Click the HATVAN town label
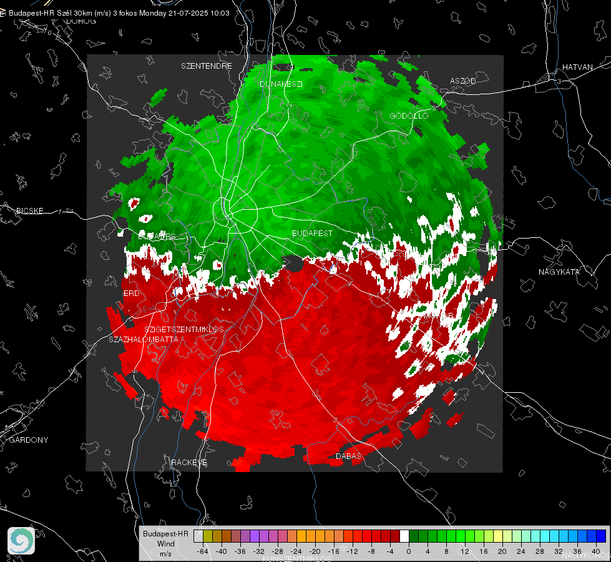This screenshot has width=611, height=562. [x=577, y=67]
